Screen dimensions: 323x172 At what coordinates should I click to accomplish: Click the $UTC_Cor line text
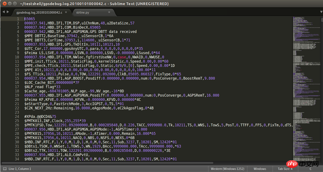pyautogui.click(x=84, y=49)
